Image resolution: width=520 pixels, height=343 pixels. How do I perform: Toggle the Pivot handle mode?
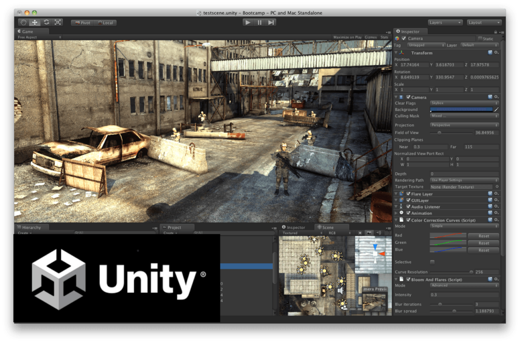(83, 22)
